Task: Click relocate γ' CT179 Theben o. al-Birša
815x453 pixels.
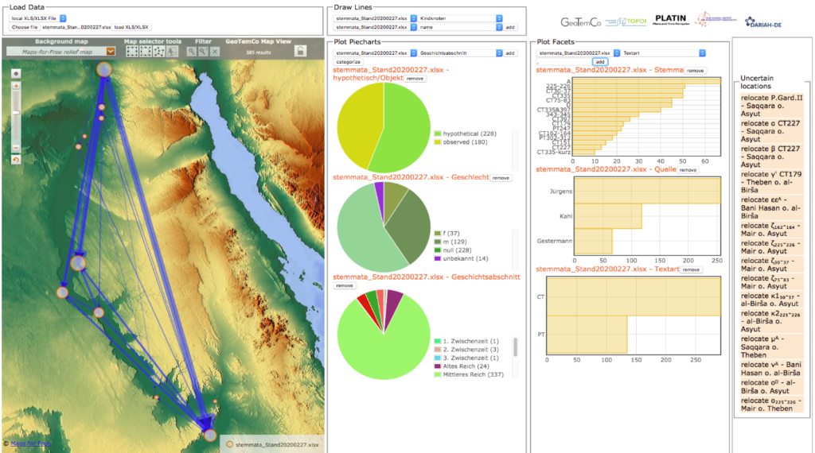Action: coord(772,182)
